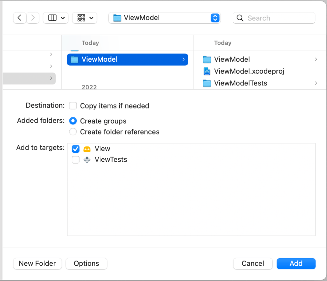Click the Cancel button

coord(253,263)
